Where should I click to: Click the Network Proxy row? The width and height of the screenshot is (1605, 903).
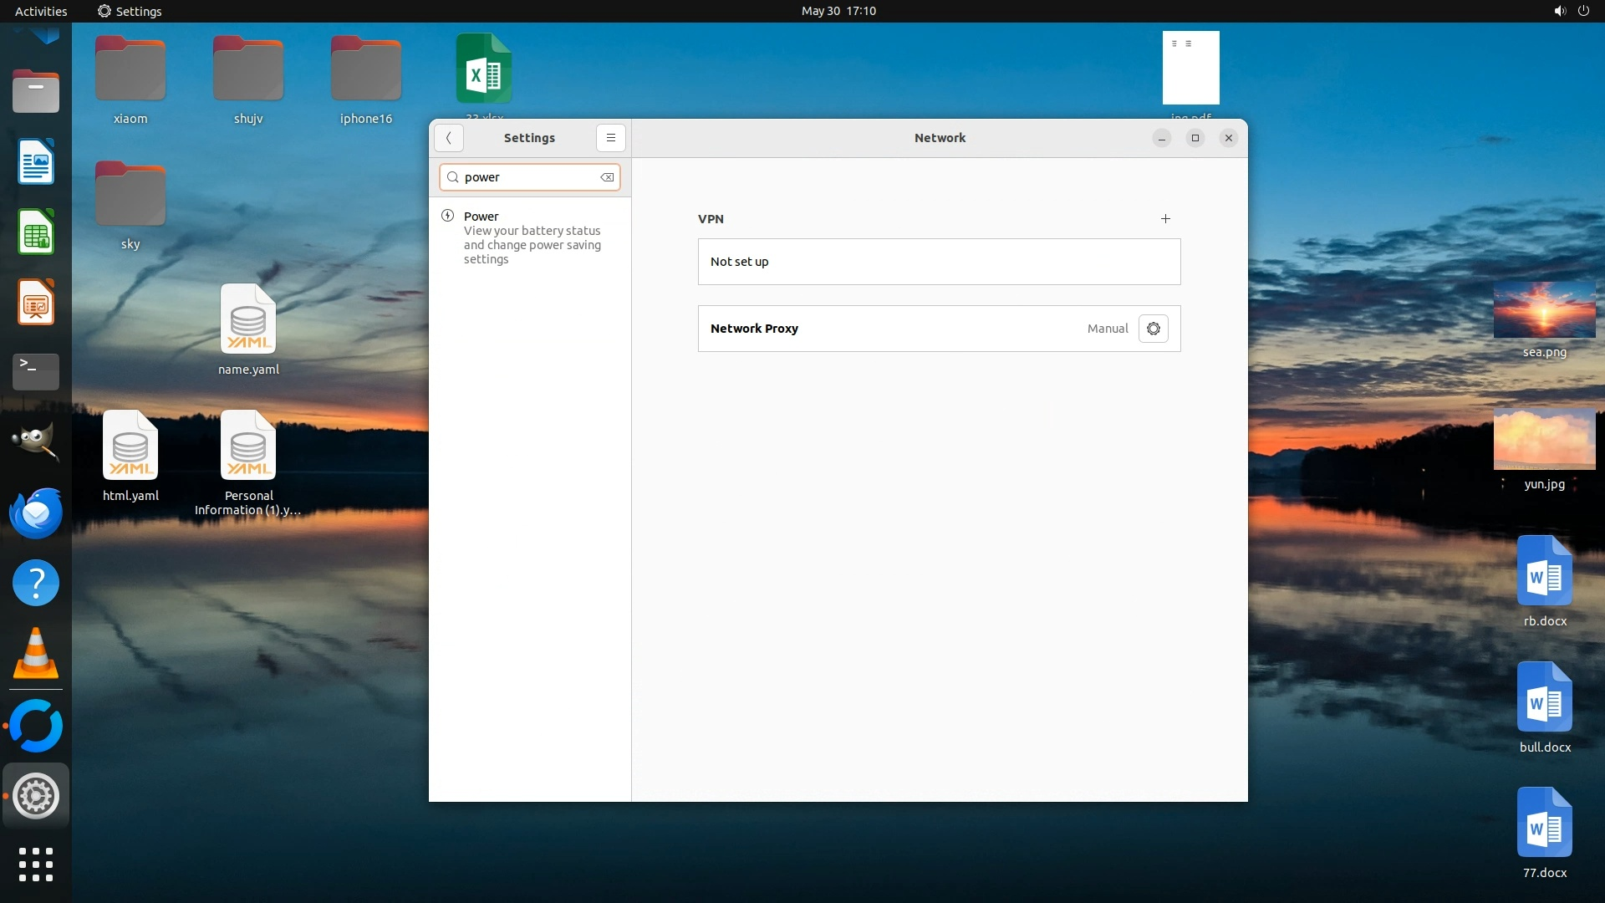click(x=886, y=329)
